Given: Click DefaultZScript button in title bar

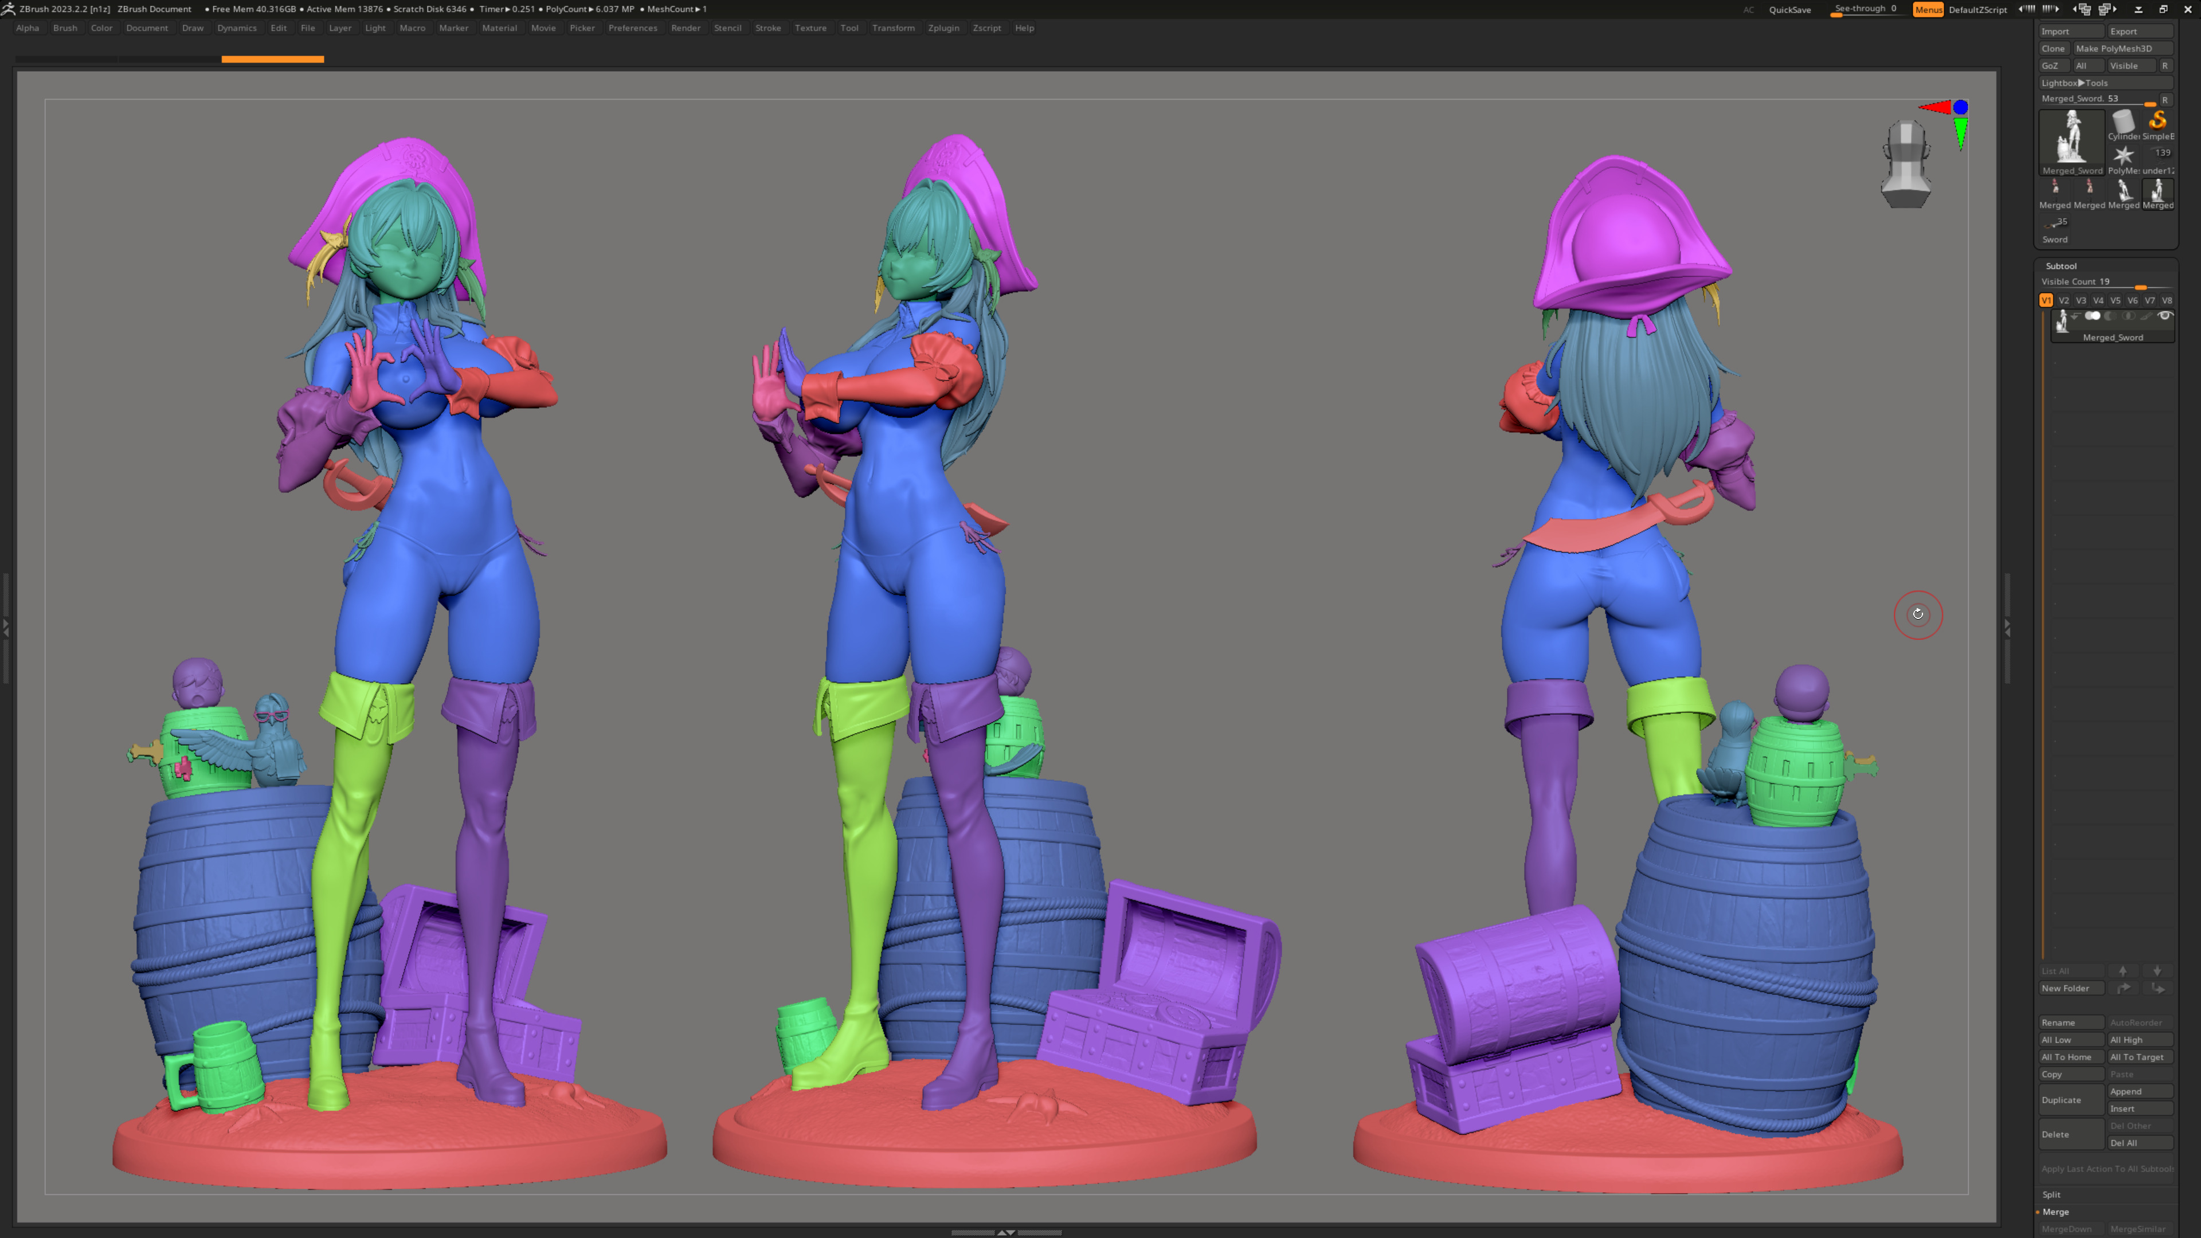Looking at the screenshot, I should (1978, 9).
